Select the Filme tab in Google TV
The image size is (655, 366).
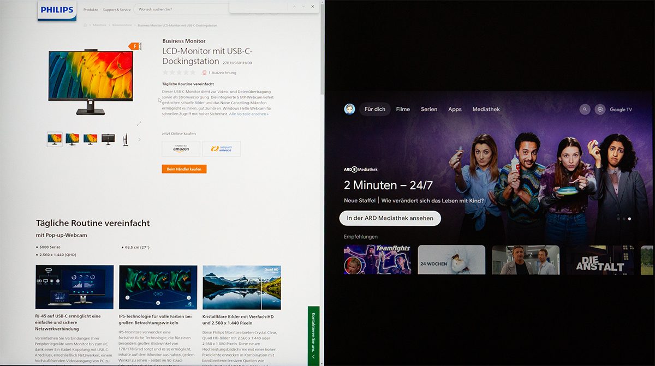pos(403,109)
